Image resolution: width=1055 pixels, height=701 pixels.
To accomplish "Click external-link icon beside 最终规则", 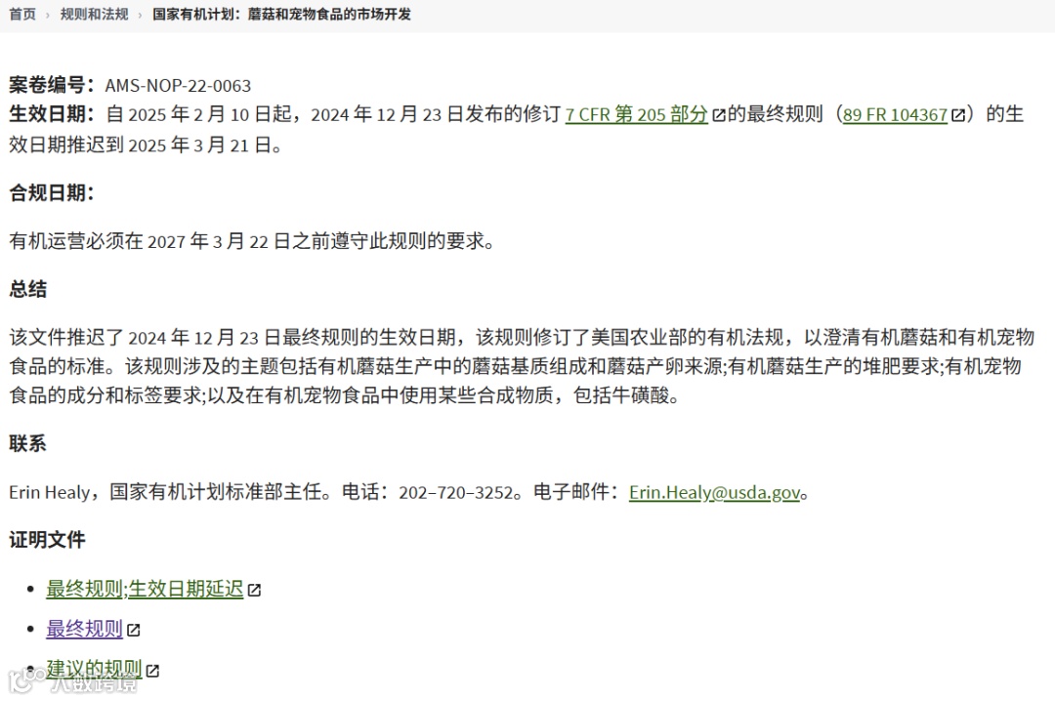I will [133, 631].
